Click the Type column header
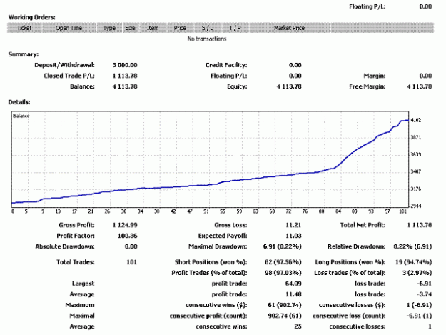The height and width of the screenshot is (335, 446). coord(109,28)
